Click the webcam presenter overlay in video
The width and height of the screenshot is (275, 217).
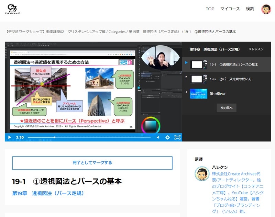coord(161,57)
